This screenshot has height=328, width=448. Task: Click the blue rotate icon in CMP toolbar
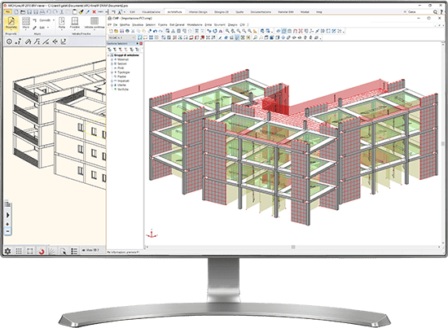(215, 31)
